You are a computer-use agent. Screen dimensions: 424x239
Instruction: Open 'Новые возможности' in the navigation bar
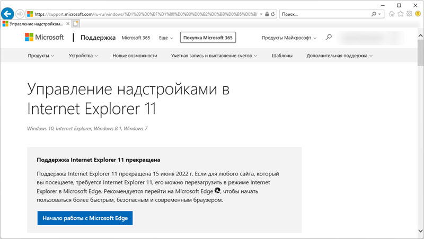[135, 56]
